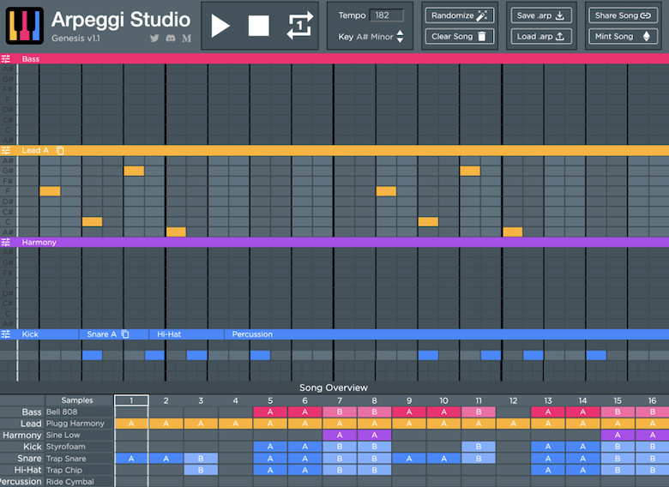Open the Bass track settings sliders icon
Screen dimensions: 669x487
click(x=5, y=59)
